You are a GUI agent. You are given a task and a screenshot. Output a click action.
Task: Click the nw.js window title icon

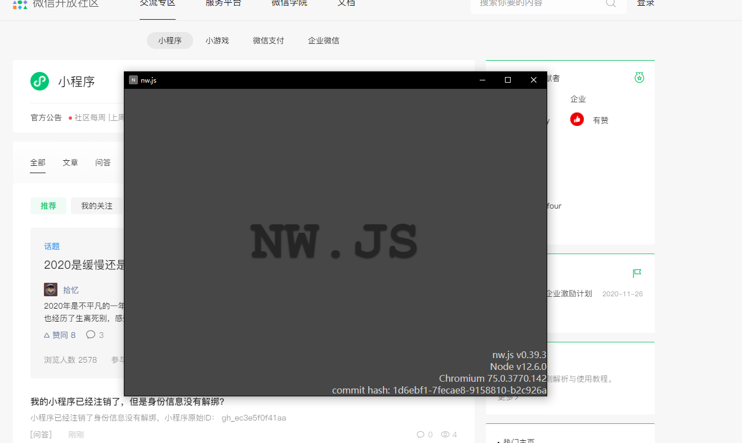point(133,80)
